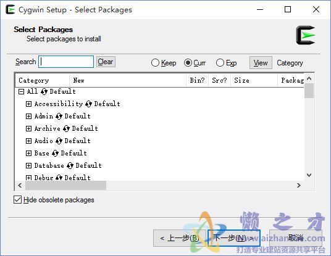Collapse the All tree node
The width and height of the screenshot is (331, 256).
[x=21, y=91]
